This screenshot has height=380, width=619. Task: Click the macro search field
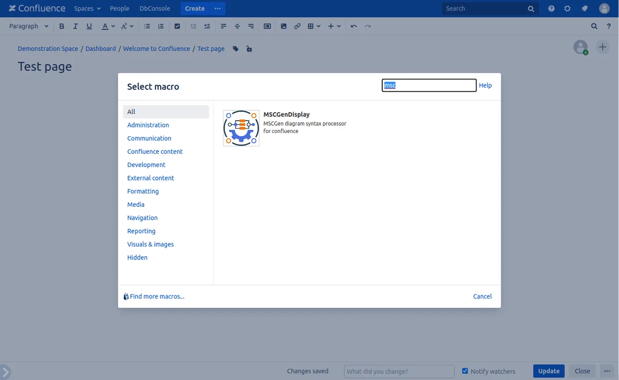pos(429,86)
